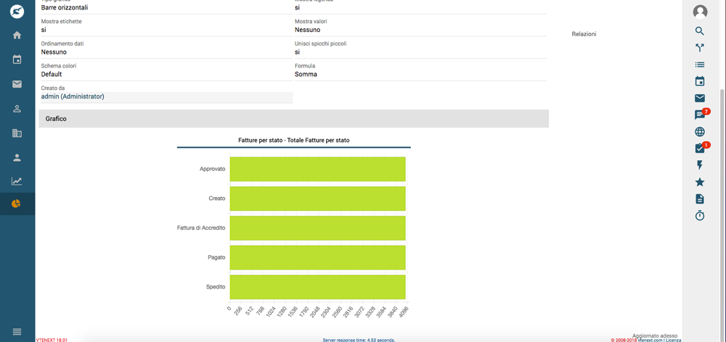Click the globe icon in right bar

coord(700,132)
